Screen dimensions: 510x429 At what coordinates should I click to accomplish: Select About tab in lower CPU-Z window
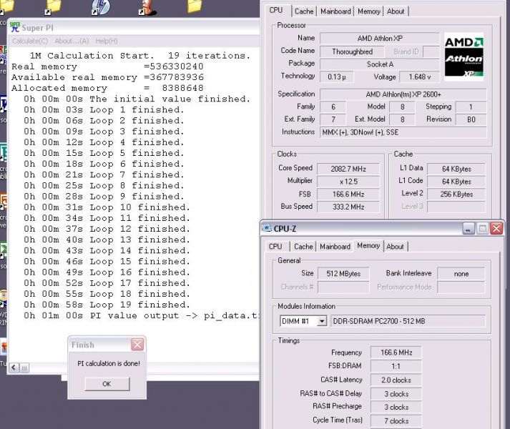tap(395, 247)
